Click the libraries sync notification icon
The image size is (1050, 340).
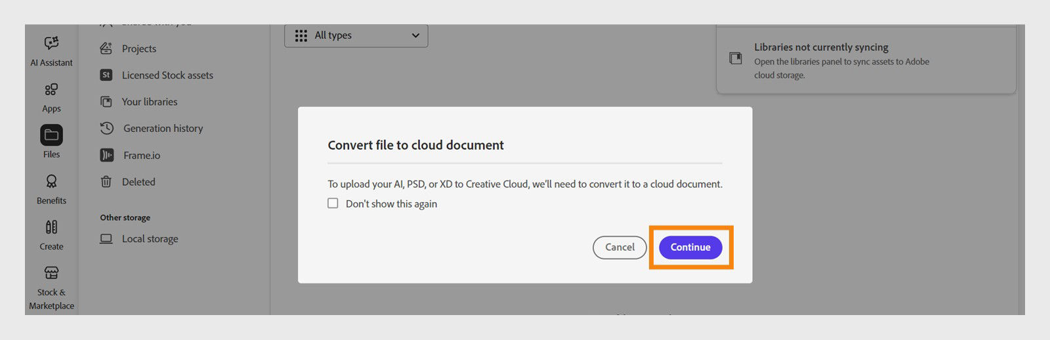pos(736,58)
